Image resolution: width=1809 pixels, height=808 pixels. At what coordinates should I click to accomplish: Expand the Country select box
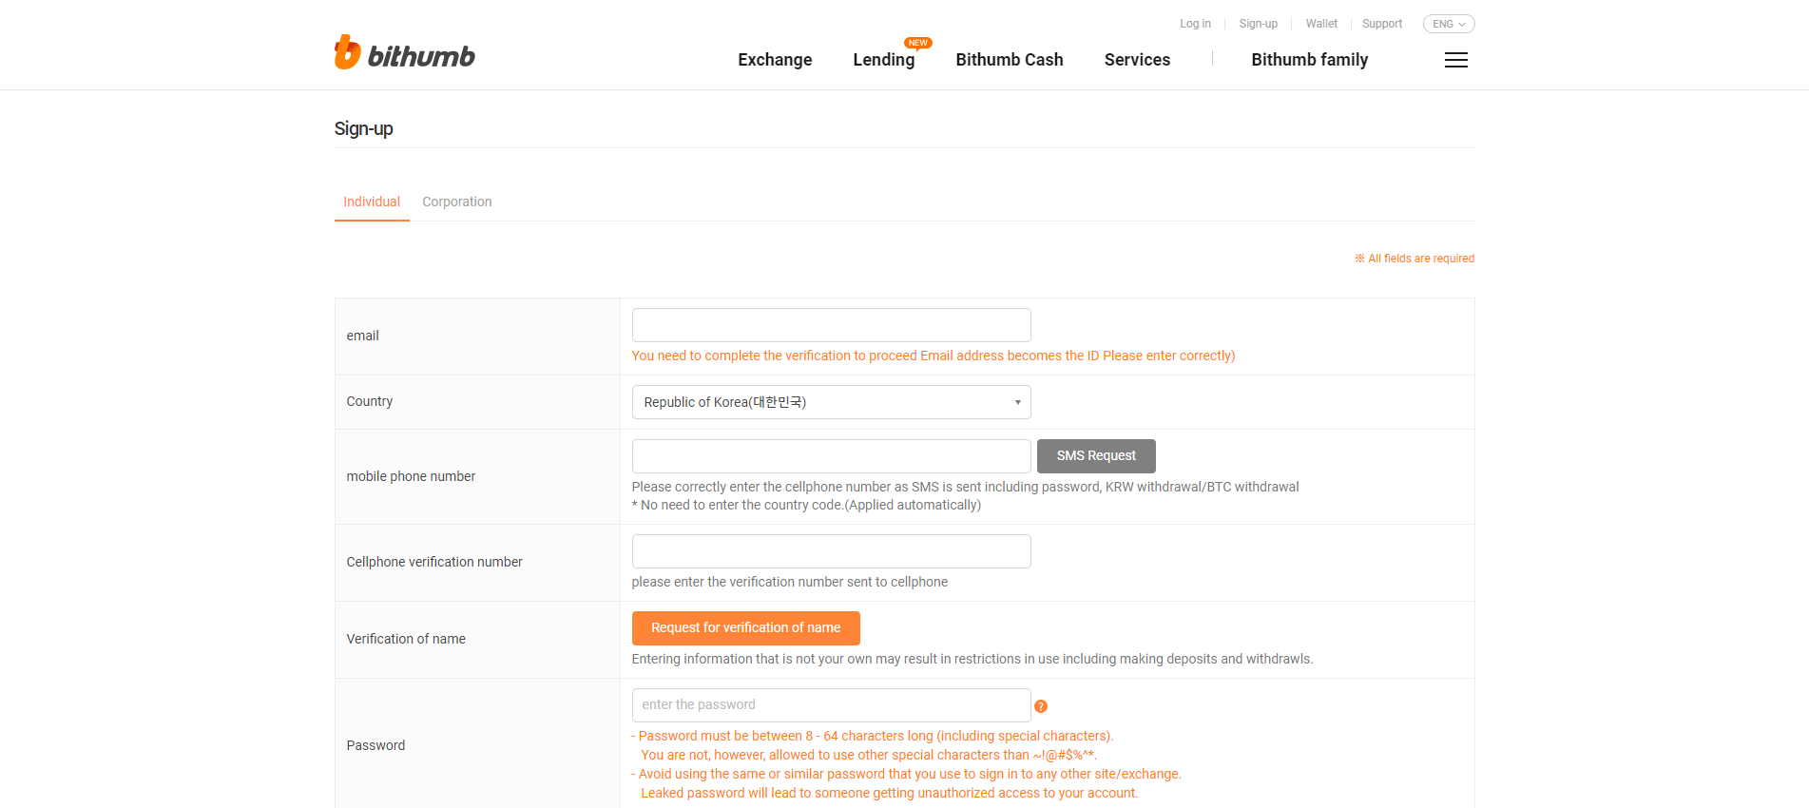click(831, 402)
